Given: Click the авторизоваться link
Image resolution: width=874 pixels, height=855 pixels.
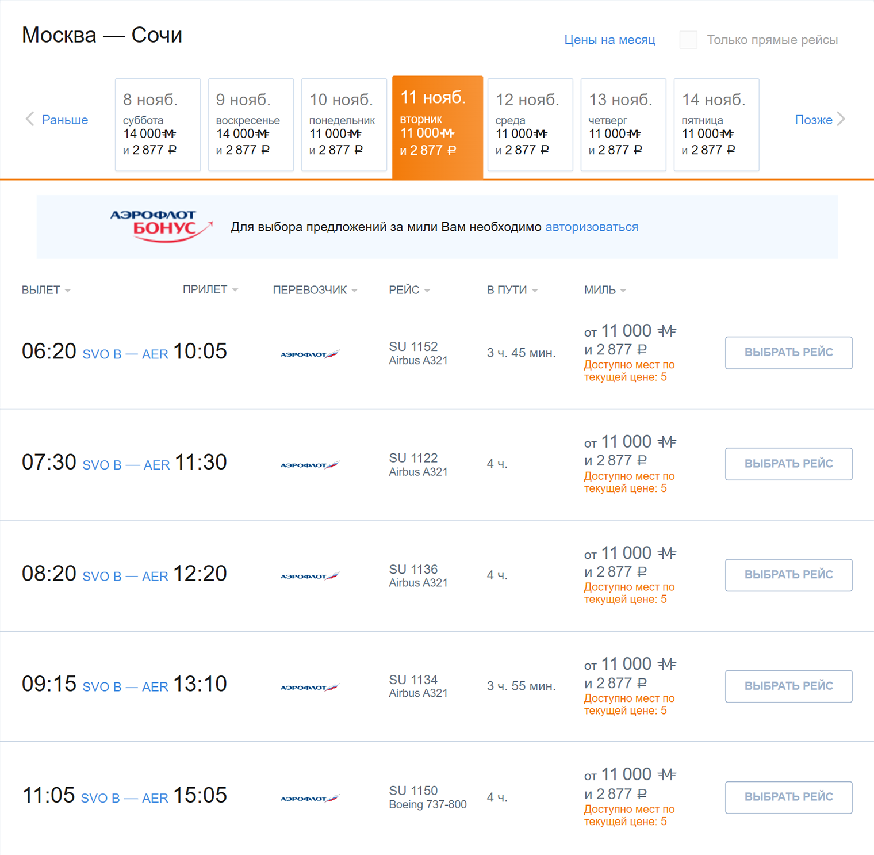Looking at the screenshot, I should click(591, 227).
